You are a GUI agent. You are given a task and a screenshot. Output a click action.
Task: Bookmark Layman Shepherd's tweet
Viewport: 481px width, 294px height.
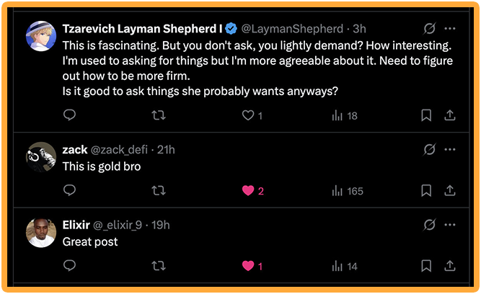coord(426,115)
